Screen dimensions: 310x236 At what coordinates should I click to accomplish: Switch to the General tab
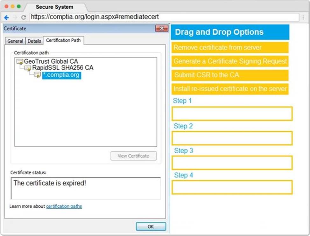(x=15, y=41)
